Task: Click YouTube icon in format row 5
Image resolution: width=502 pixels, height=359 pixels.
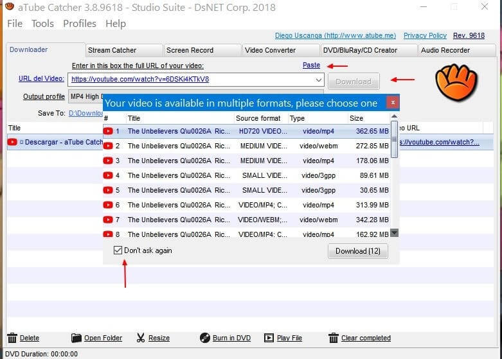Action: coord(108,190)
